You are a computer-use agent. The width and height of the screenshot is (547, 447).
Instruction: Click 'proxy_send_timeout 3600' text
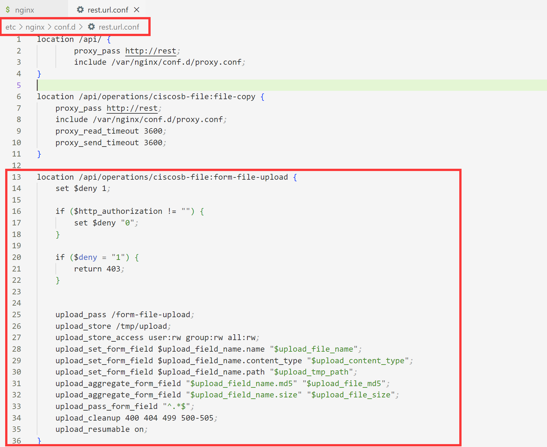pyautogui.click(x=109, y=143)
